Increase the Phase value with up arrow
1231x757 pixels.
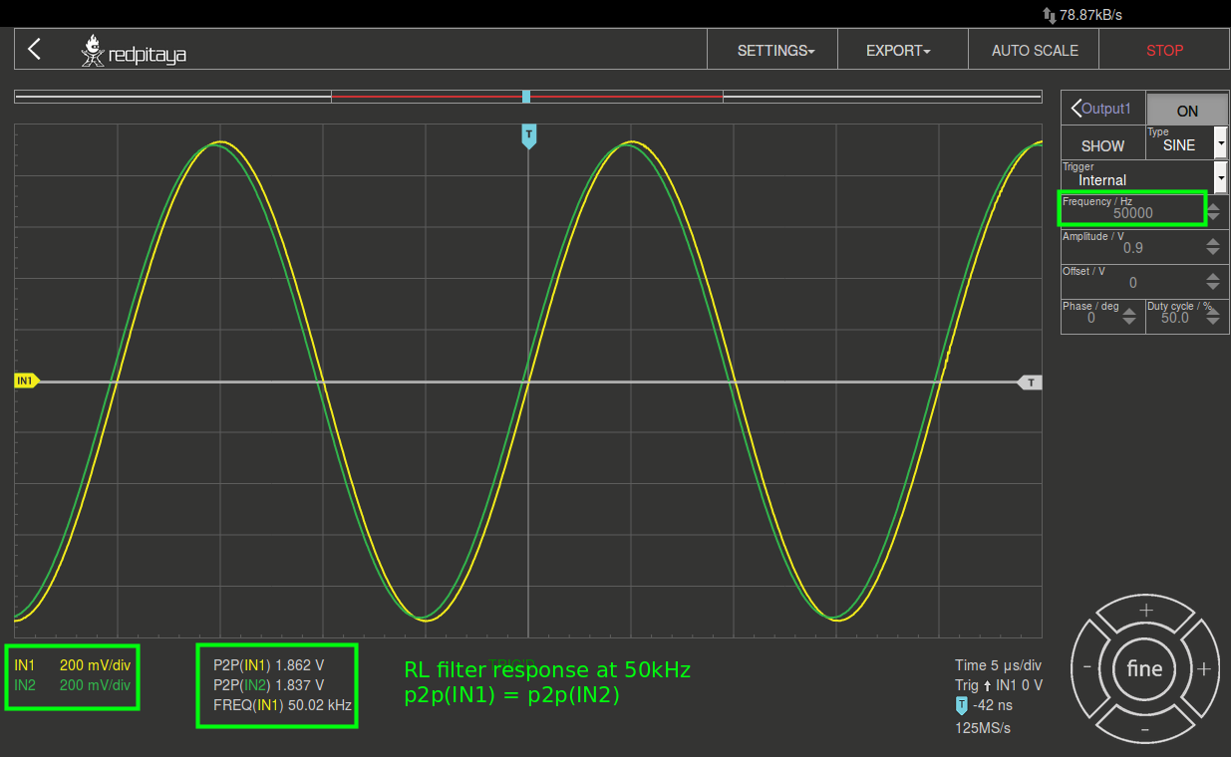(x=1129, y=312)
